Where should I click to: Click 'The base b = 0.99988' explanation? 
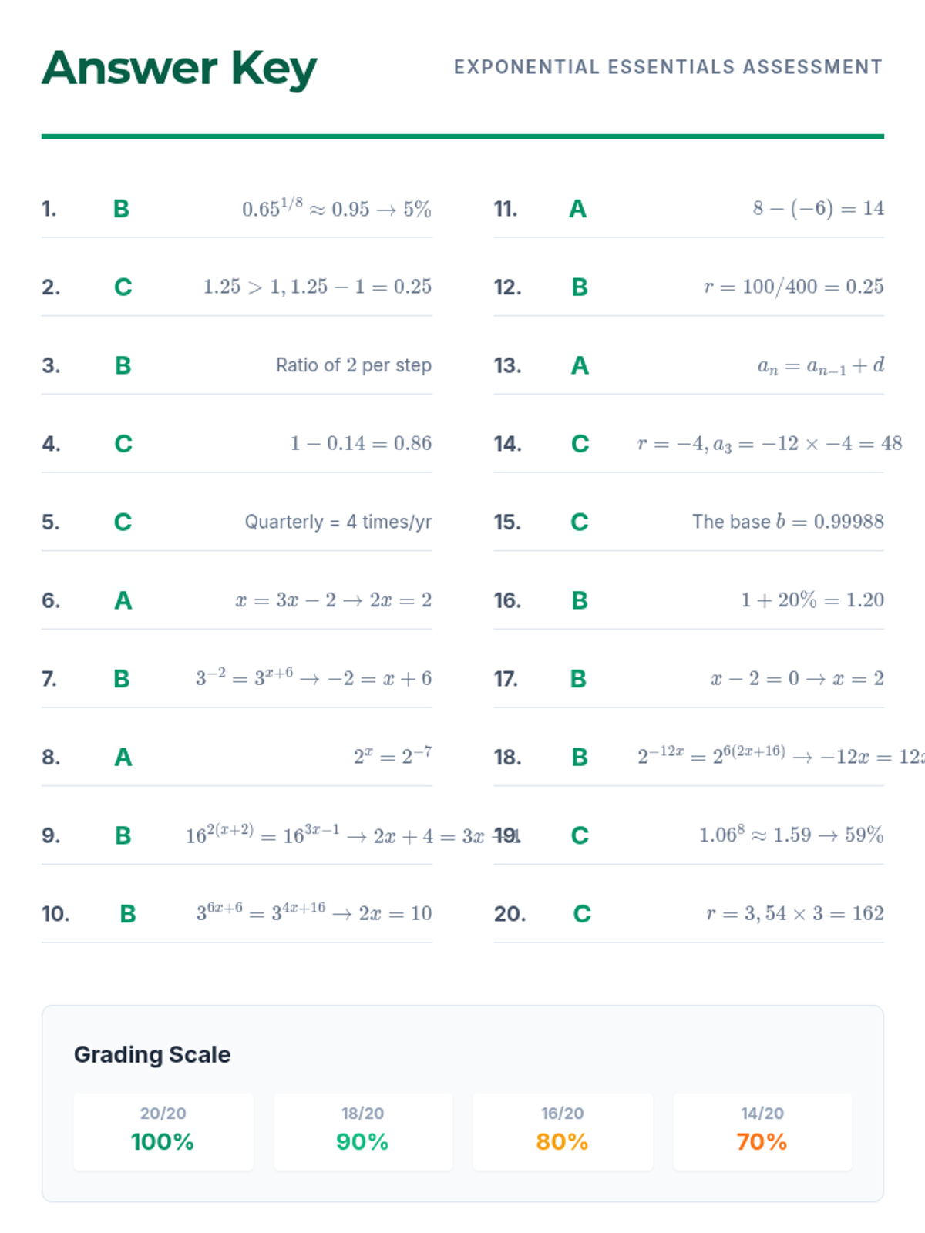pyautogui.click(x=787, y=522)
